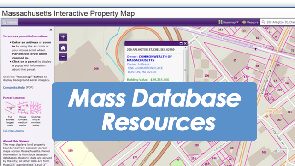Click the Chelsea commuter rail station marker
Viewport: 295px width, 166px height.
pyautogui.click(x=255, y=49)
